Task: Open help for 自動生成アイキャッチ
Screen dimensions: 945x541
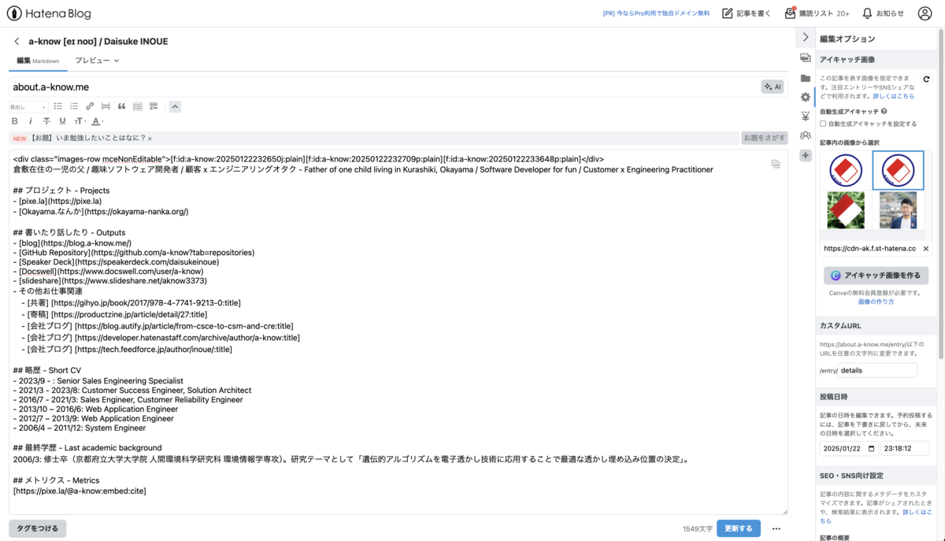Action: [884, 112]
